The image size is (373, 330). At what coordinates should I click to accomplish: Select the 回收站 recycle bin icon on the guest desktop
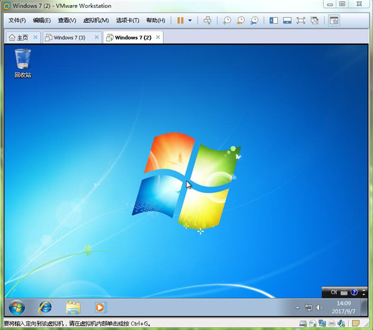(23, 63)
